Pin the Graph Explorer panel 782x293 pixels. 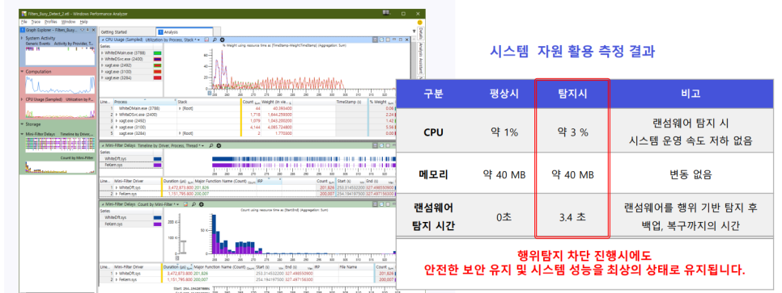pos(87,30)
